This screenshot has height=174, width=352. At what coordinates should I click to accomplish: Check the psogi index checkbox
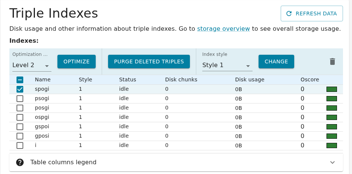pos(20,99)
